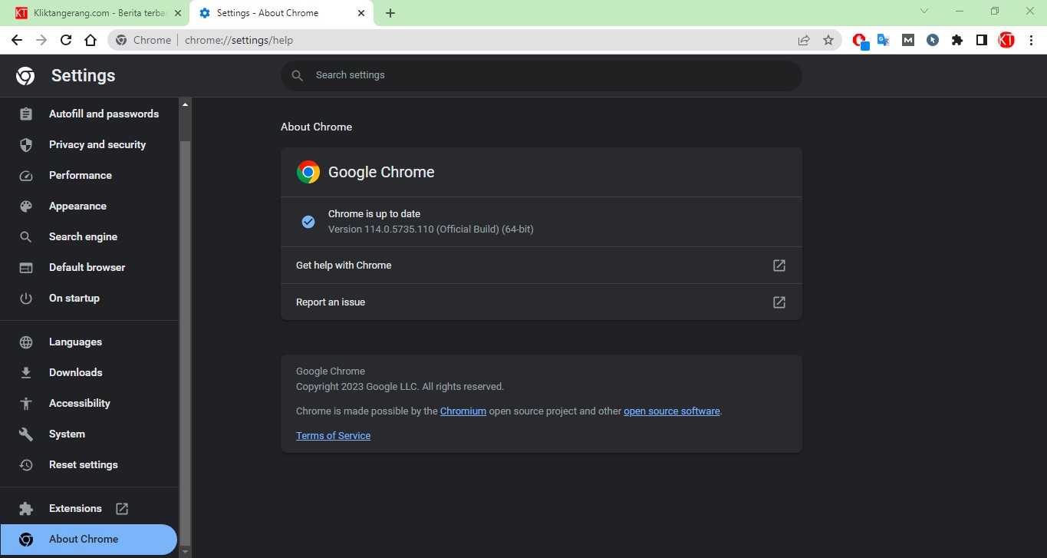
Task: Go to Downloads settings
Action: (89, 372)
